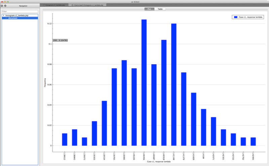Switch to the Table view
Screen dimensions: 269x166
[160, 9]
